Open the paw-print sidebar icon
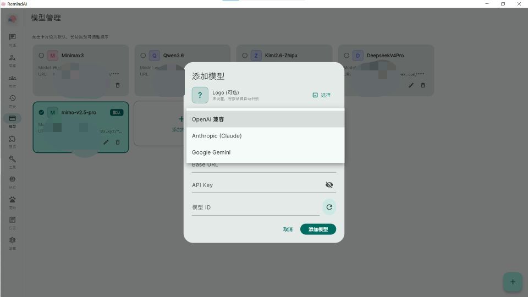This screenshot has width=528, height=297. point(13,200)
